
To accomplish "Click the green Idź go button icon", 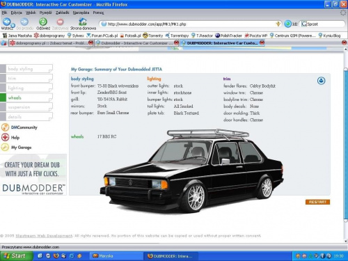I will (287, 24).
